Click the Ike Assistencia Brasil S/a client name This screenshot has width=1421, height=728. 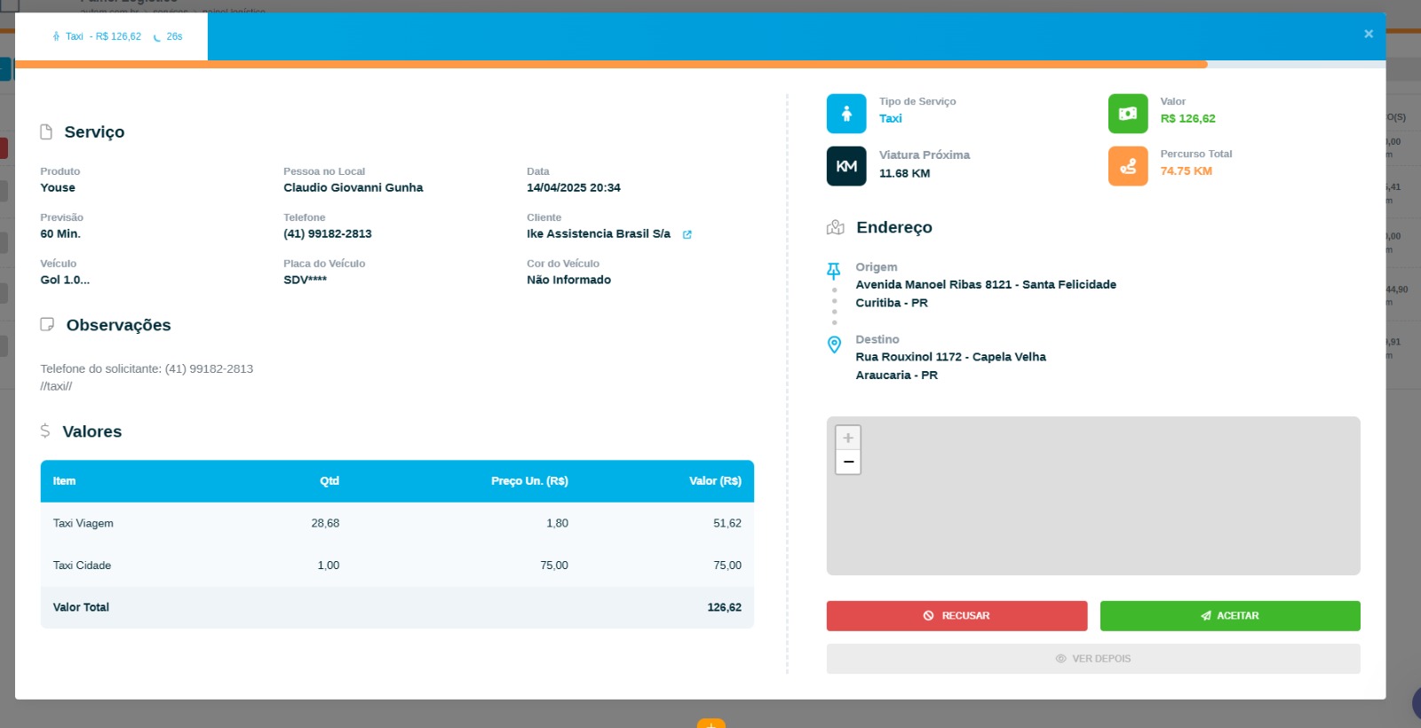pyautogui.click(x=598, y=234)
